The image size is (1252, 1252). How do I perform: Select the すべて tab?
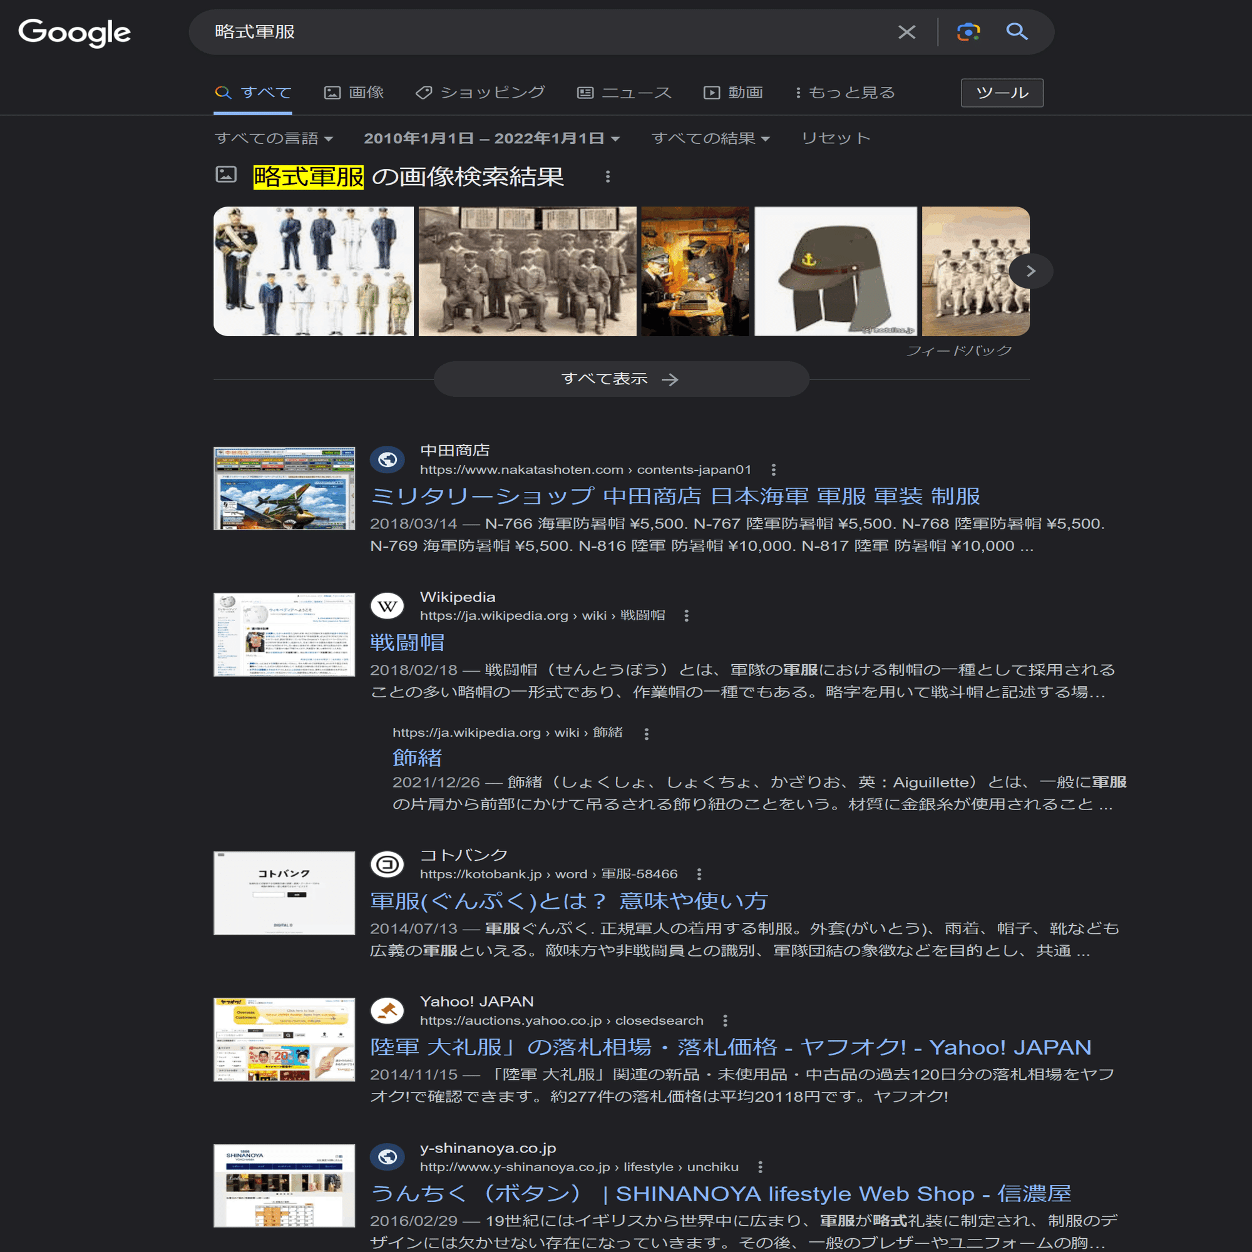253,93
